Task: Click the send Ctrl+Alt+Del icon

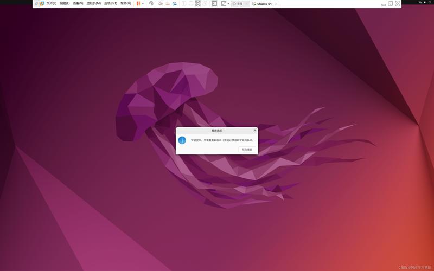Action: pyautogui.click(x=151, y=4)
